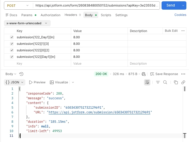Click the "message" success value
This screenshot has width=189, height=142.
[55, 98]
